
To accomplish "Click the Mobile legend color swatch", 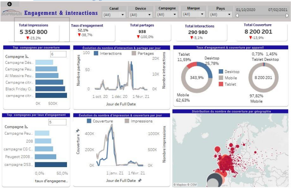I will point(221,78).
